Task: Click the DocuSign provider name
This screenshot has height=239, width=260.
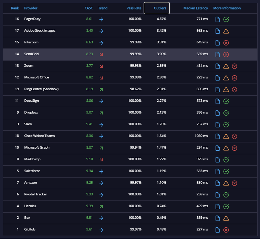Action: click(31, 101)
